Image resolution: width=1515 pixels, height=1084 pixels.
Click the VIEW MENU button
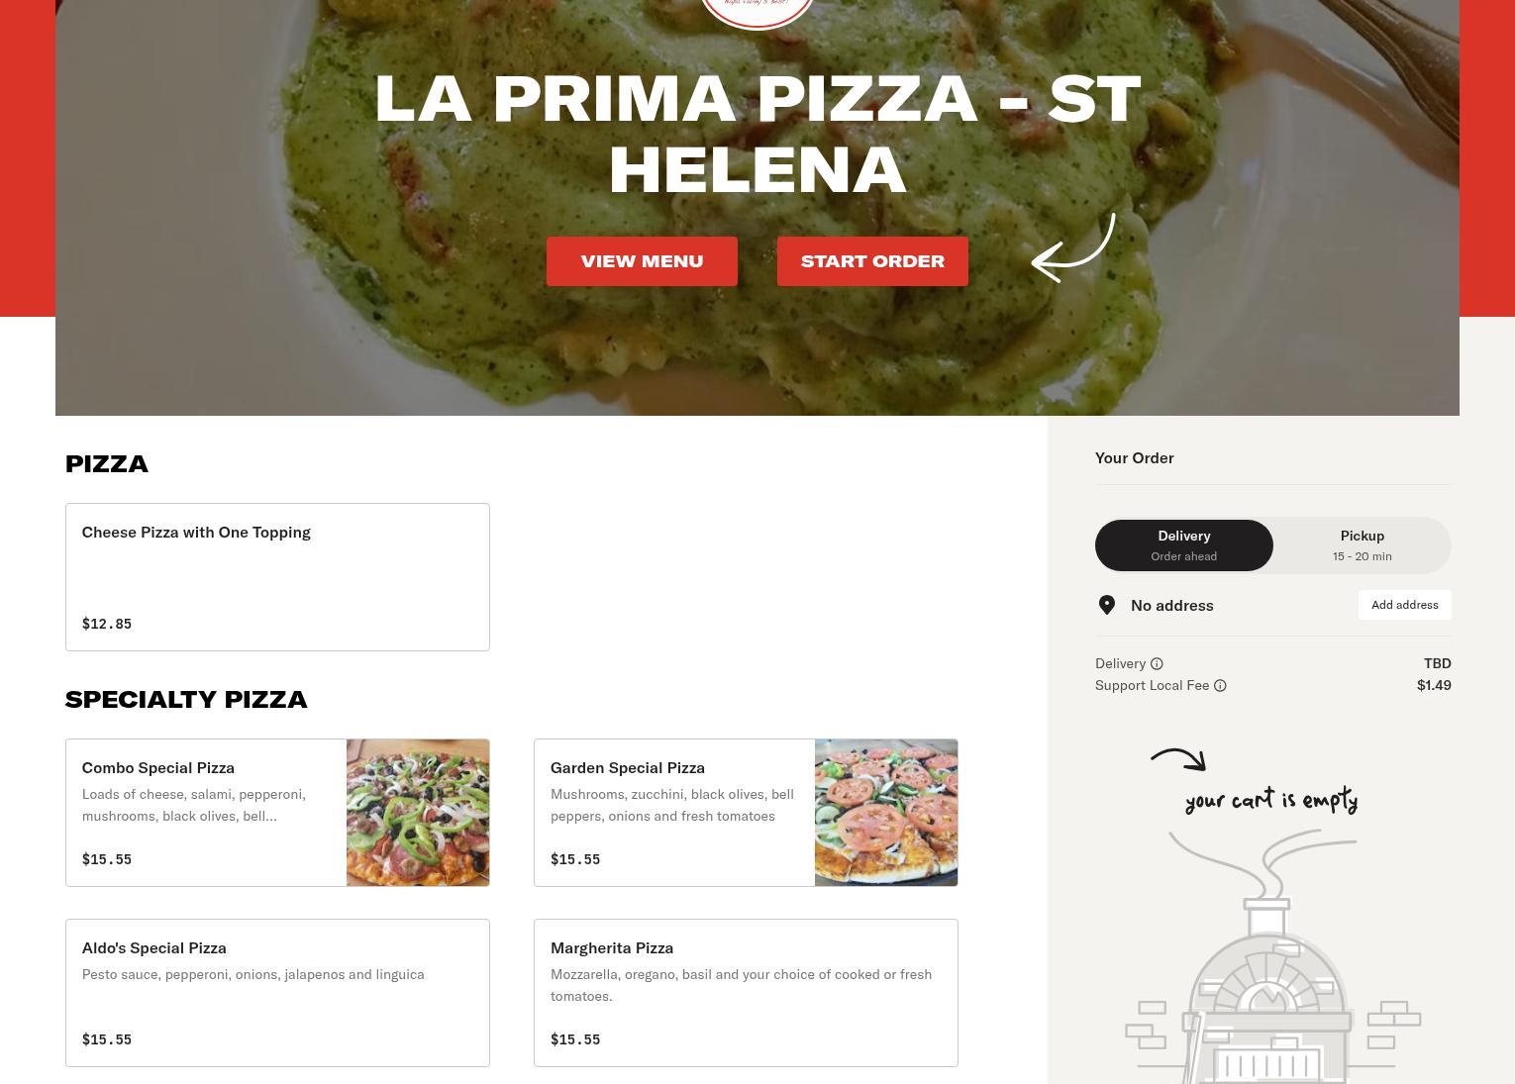[x=642, y=261]
